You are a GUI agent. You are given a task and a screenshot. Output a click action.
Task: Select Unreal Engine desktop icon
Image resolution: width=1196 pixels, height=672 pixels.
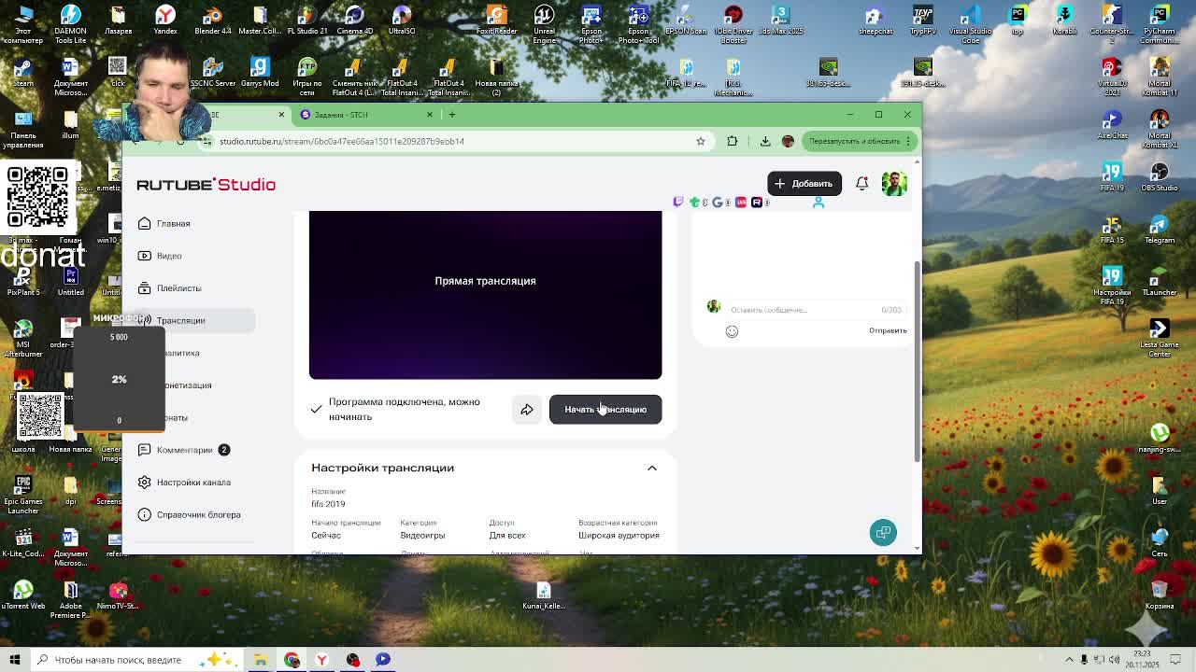[x=544, y=22]
